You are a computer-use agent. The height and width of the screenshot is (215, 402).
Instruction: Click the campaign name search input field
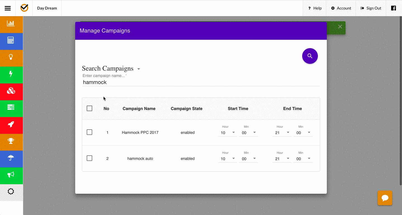click(x=201, y=82)
